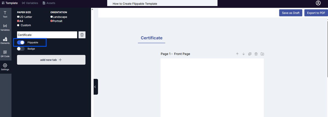The width and height of the screenshot is (328, 117).
Task: Collapse the left settings panel
Action: pyautogui.click(x=96, y=87)
